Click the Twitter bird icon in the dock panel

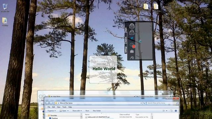tap(132, 38)
